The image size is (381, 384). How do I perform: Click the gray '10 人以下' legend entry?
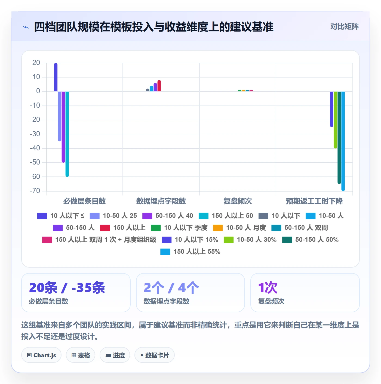tap(279, 216)
